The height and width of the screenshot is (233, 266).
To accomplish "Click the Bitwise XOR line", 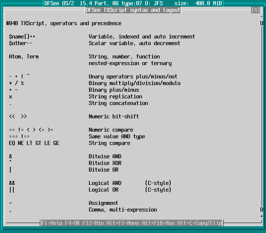I will [x=105, y=163].
